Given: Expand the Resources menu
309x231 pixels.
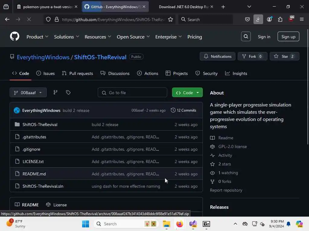Looking at the screenshot, I should point(98,37).
